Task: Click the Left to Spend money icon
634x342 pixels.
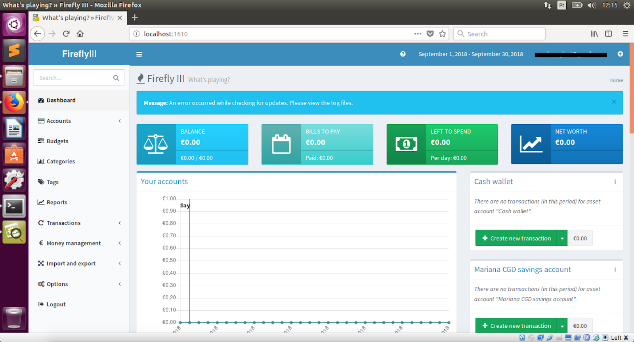Action: tap(407, 144)
